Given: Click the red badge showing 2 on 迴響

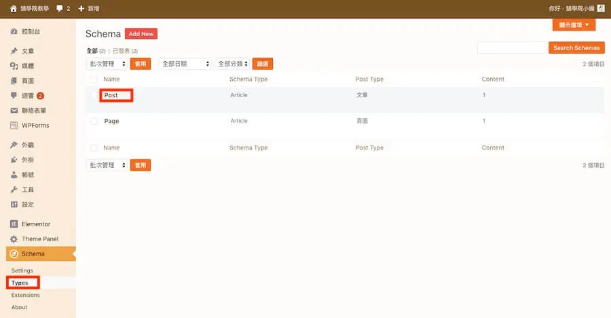Looking at the screenshot, I should [x=40, y=96].
